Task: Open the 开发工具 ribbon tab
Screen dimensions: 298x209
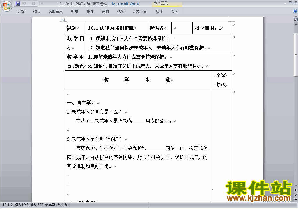Action: (139, 11)
